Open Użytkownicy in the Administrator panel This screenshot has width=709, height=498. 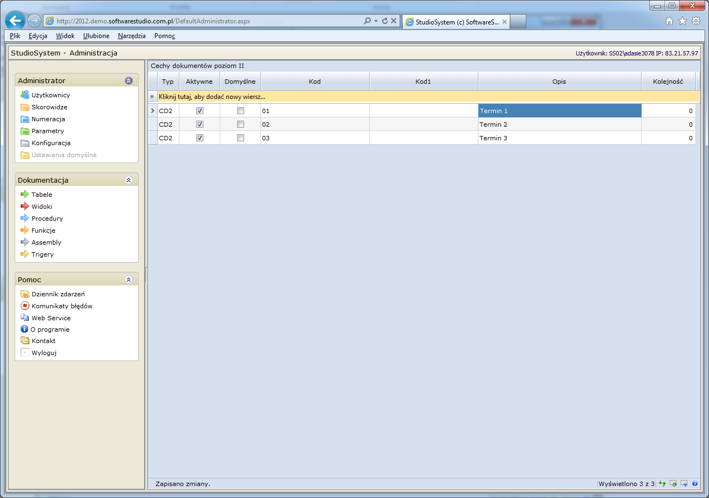[x=50, y=95]
